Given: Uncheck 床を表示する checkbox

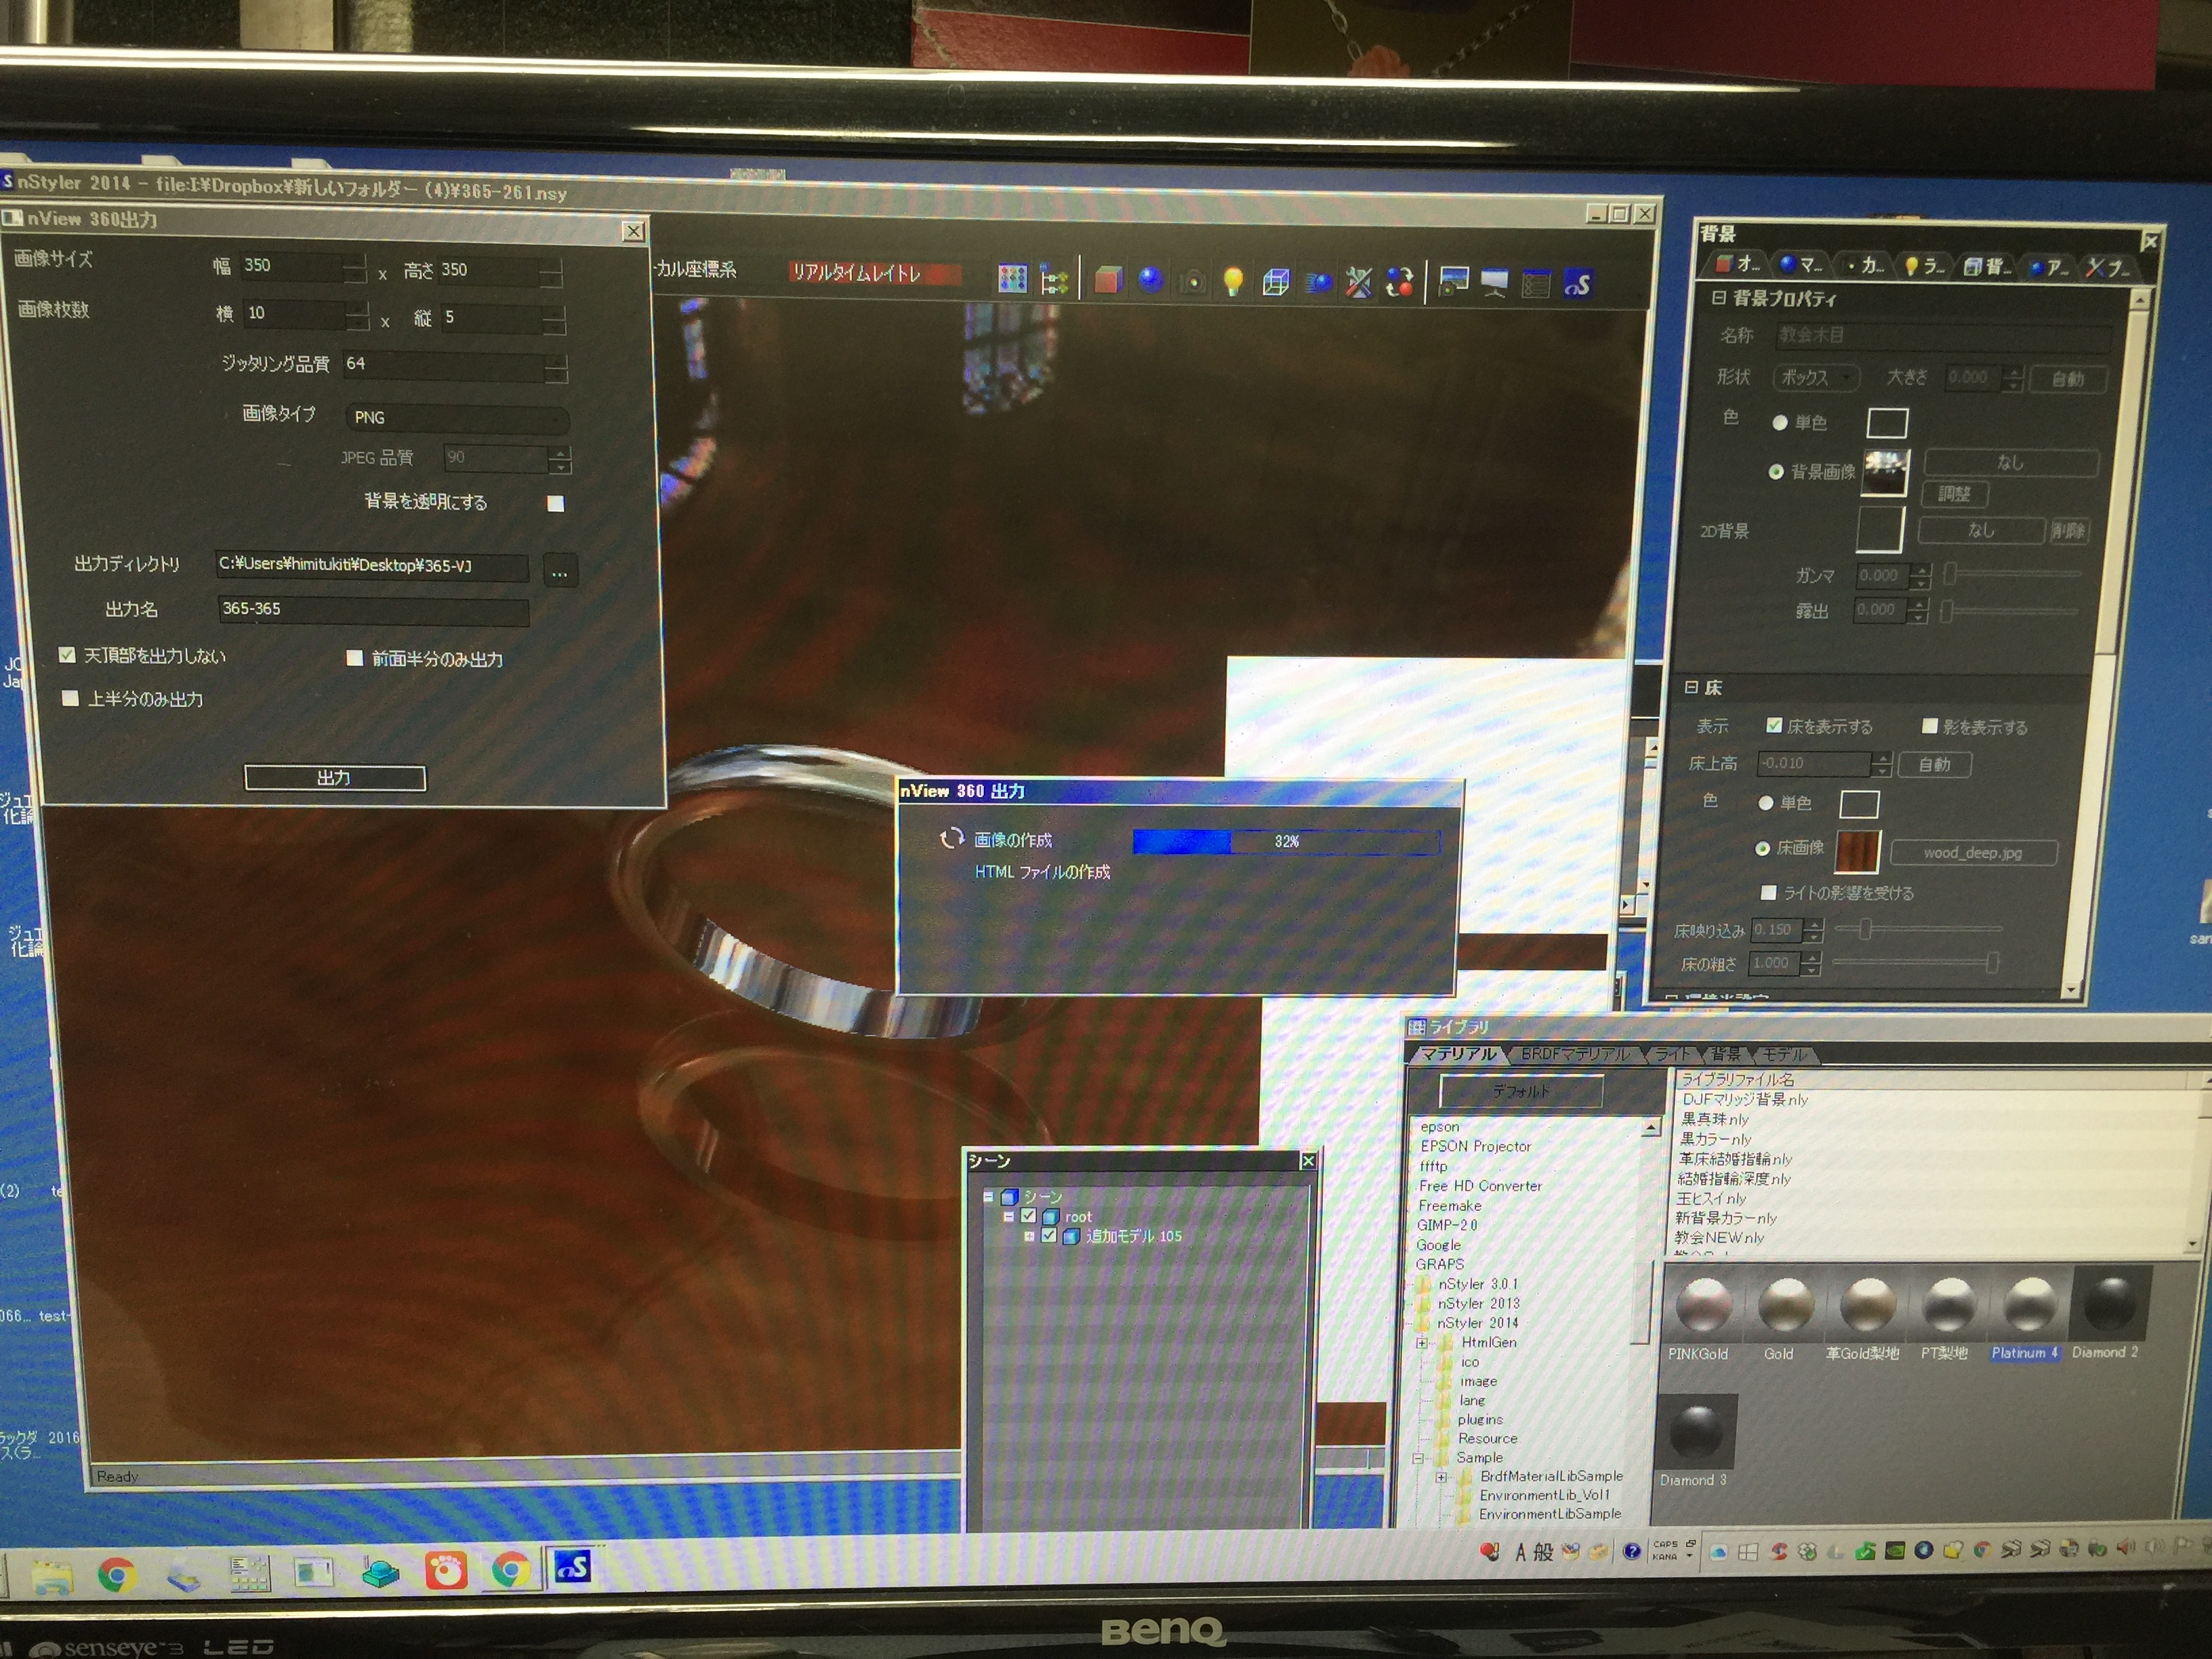Looking at the screenshot, I should [1774, 725].
